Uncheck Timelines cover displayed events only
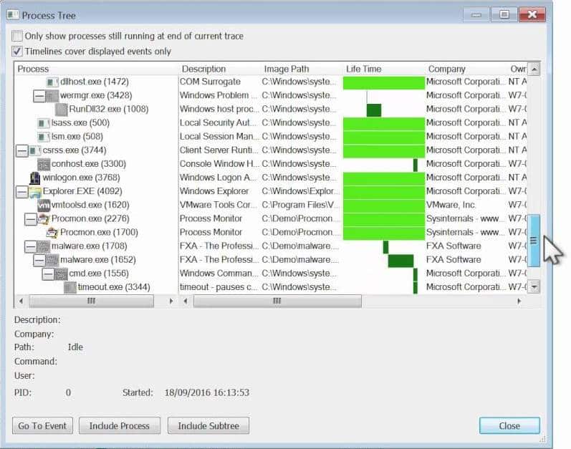This screenshot has height=449, width=571. (17, 52)
